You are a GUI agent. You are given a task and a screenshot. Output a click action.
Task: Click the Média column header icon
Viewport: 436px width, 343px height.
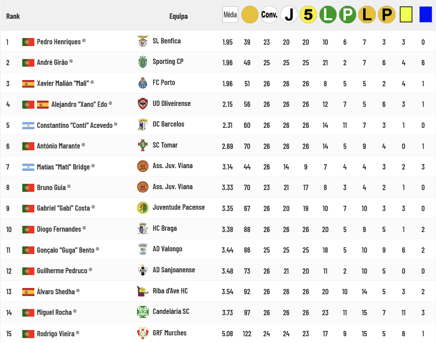230,14
